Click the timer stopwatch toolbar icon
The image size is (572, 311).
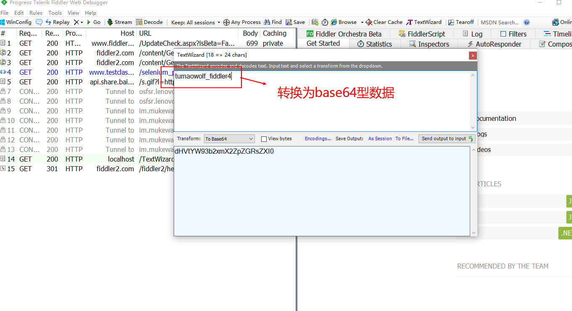pyautogui.click(x=325, y=22)
